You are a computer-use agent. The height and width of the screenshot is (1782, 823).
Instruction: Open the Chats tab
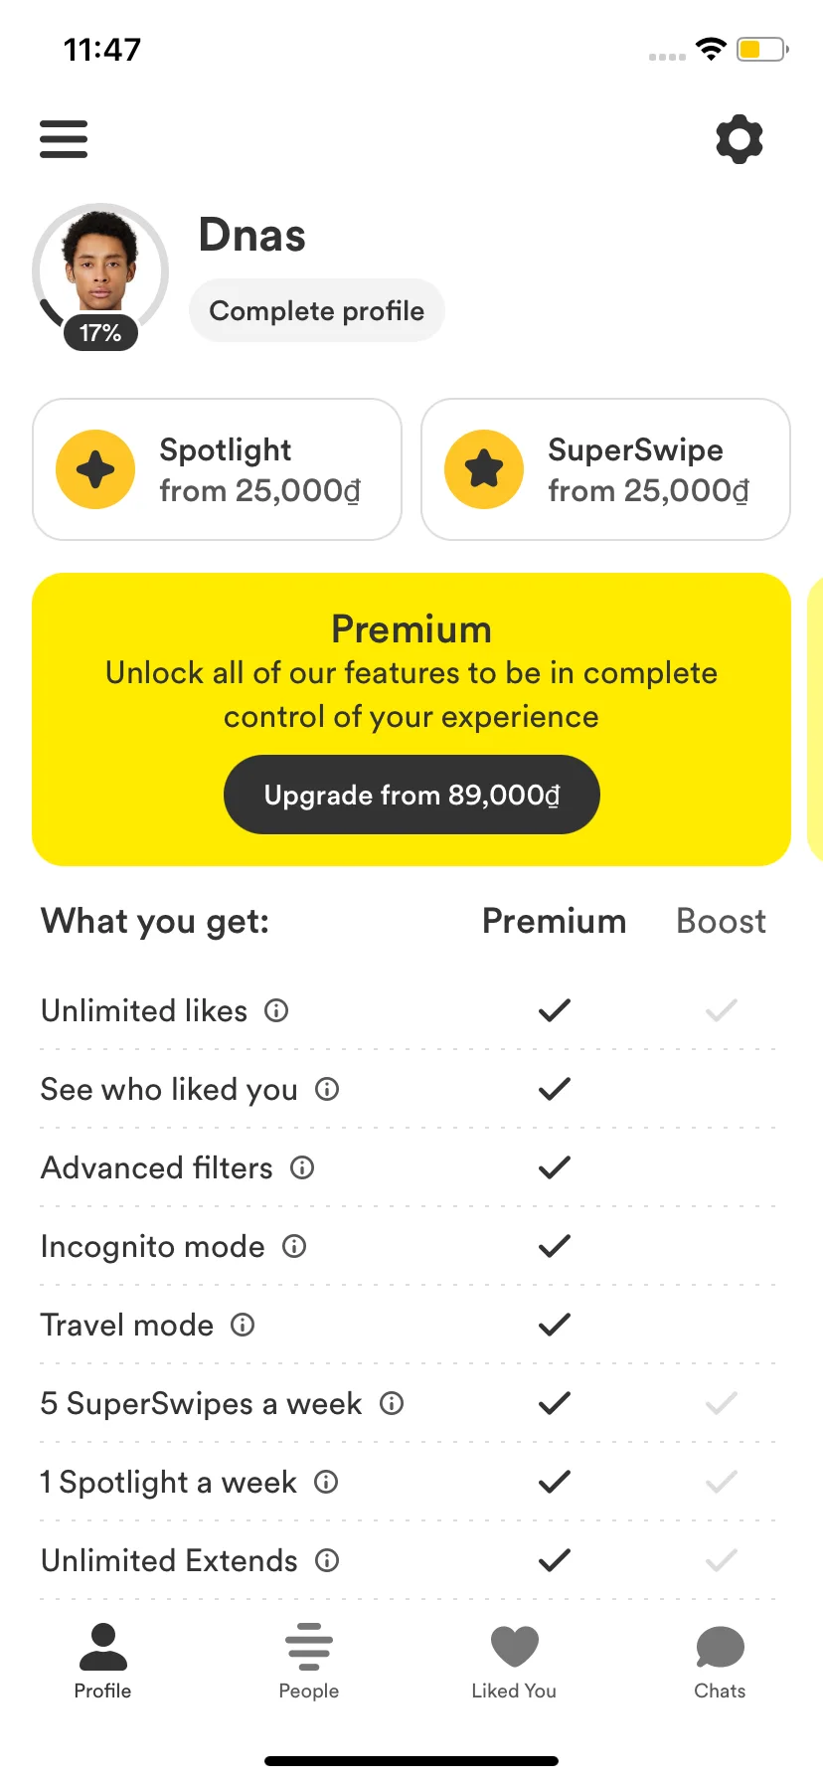[x=720, y=1662]
